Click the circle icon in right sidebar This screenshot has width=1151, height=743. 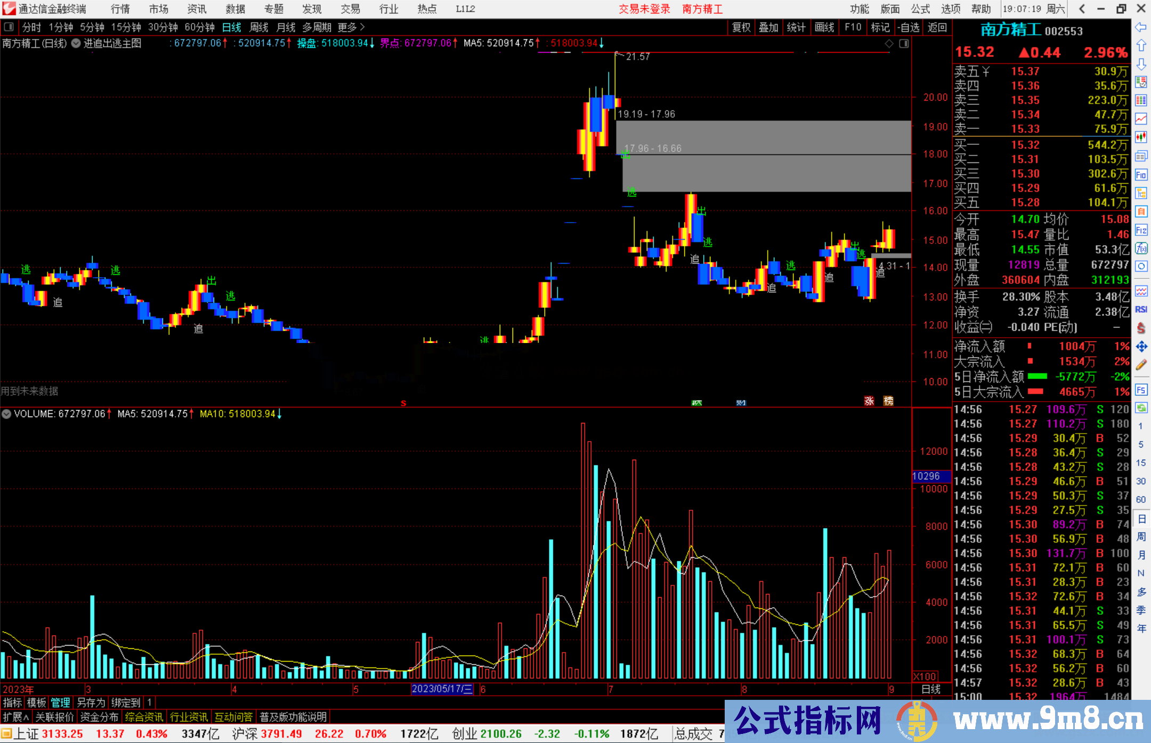point(1141,266)
